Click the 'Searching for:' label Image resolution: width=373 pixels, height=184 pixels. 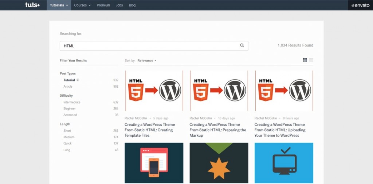tap(71, 34)
